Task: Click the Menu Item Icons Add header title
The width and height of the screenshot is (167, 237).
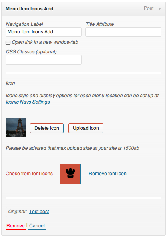Action: 30,9
